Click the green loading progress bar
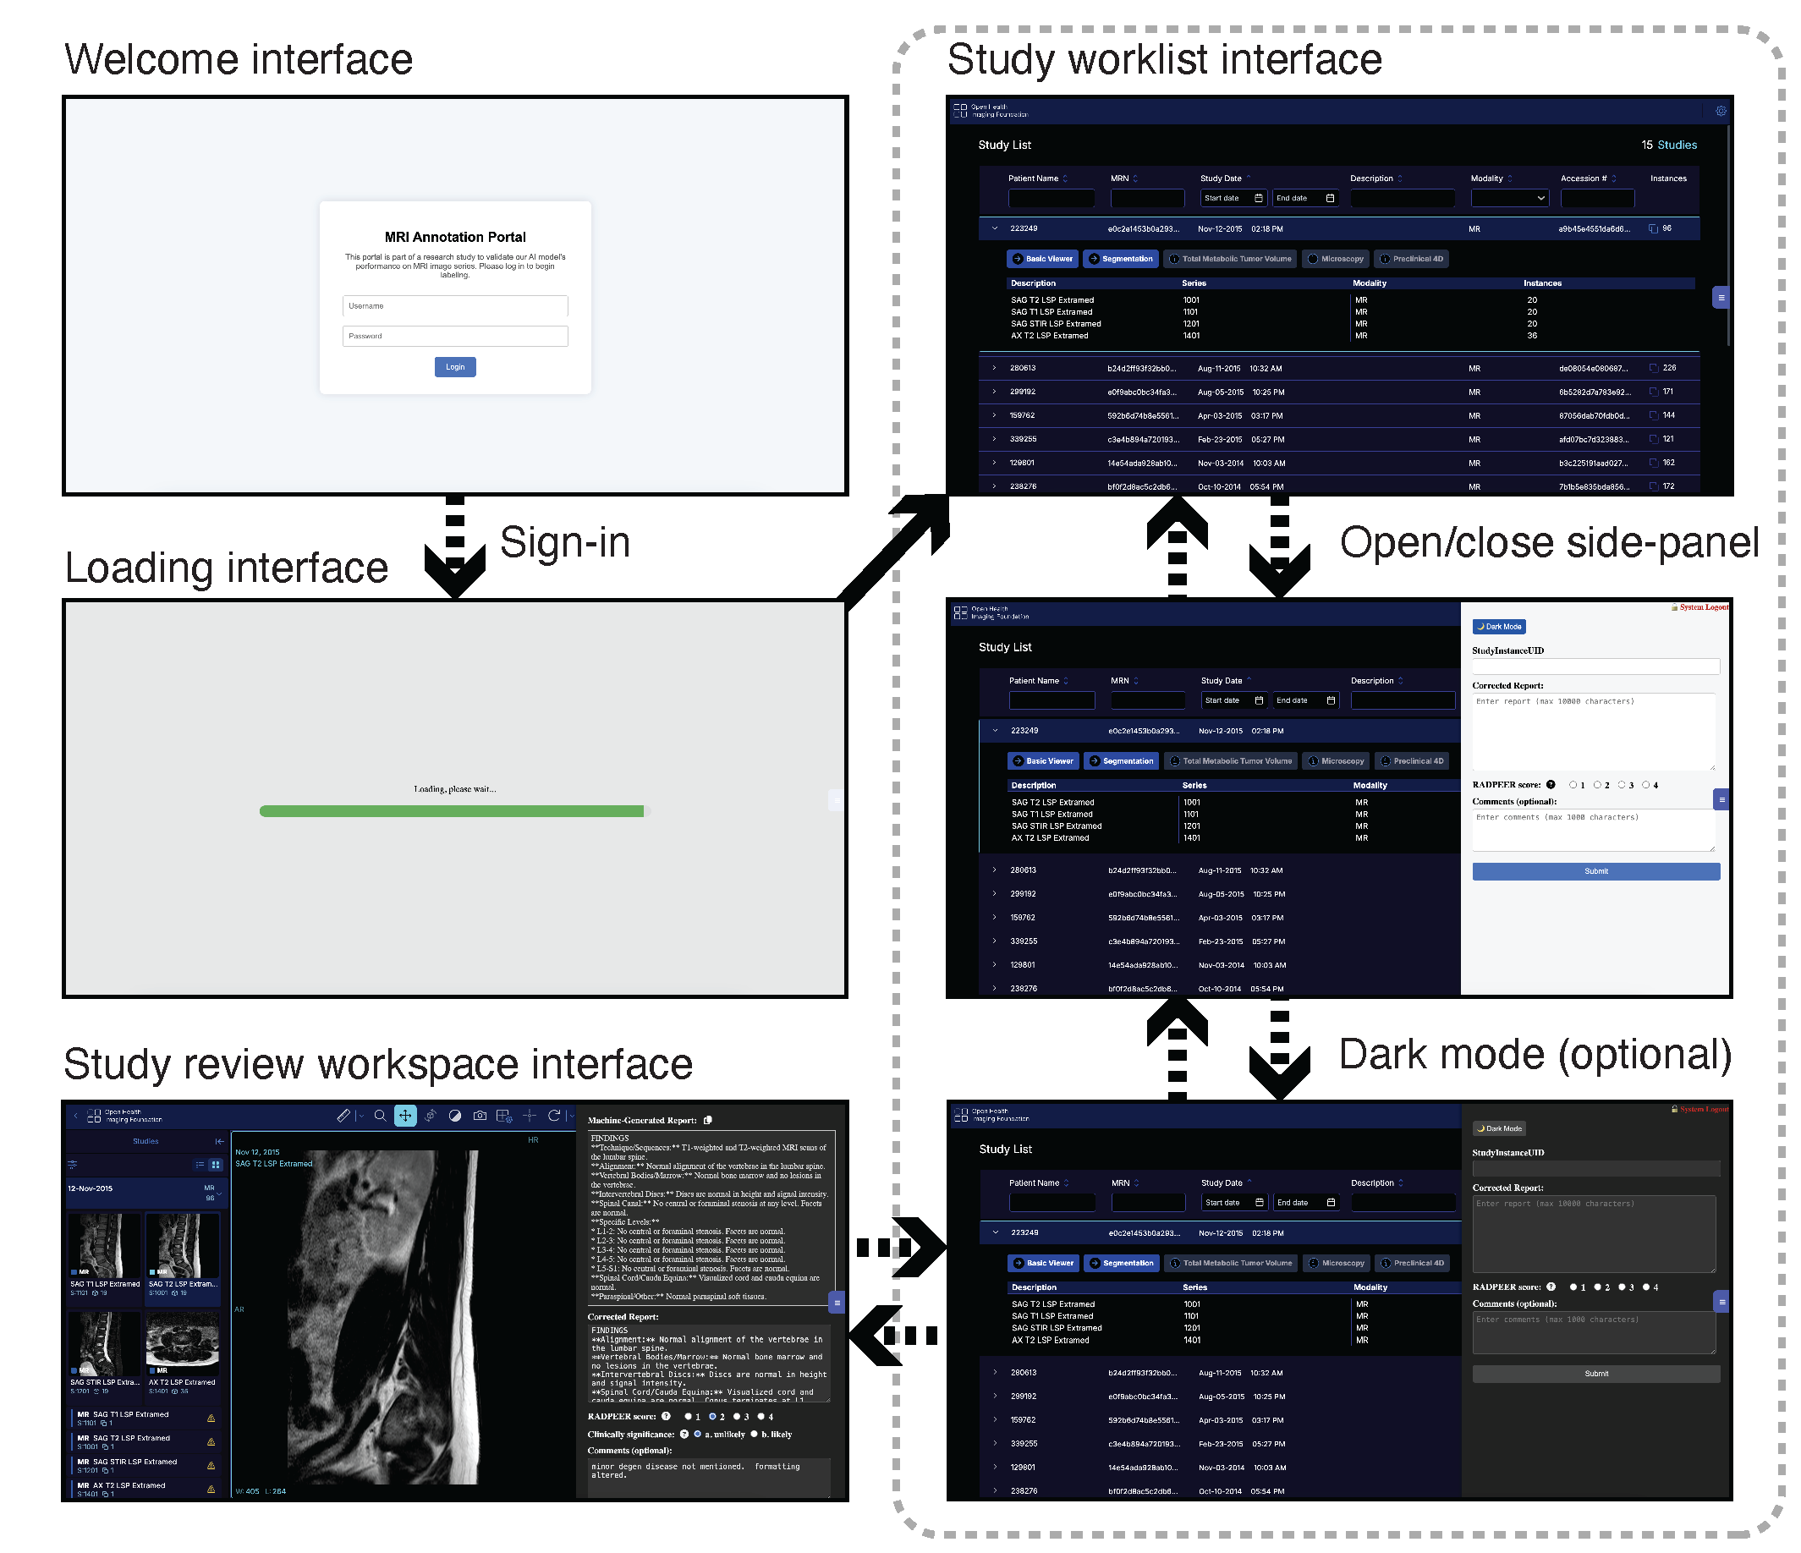This screenshot has height=1553, width=1801. [x=452, y=811]
